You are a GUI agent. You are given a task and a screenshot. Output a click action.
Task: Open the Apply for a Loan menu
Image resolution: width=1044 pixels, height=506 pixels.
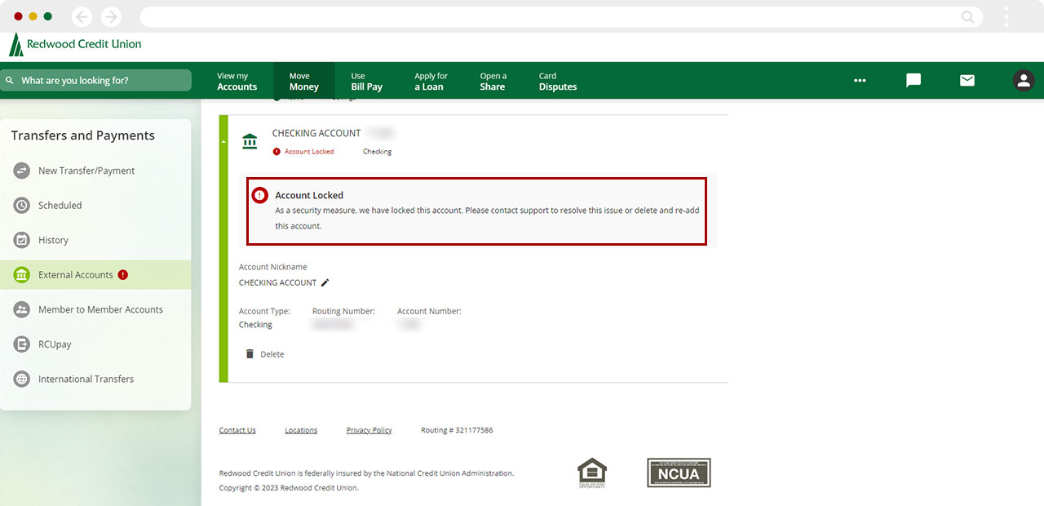(431, 81)
